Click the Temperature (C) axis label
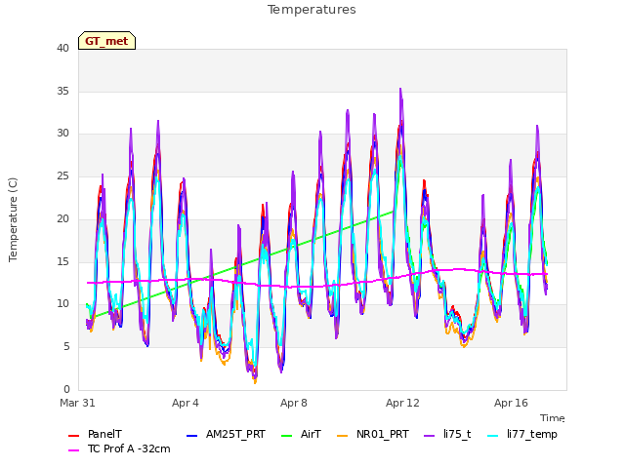 pos(13,219)
